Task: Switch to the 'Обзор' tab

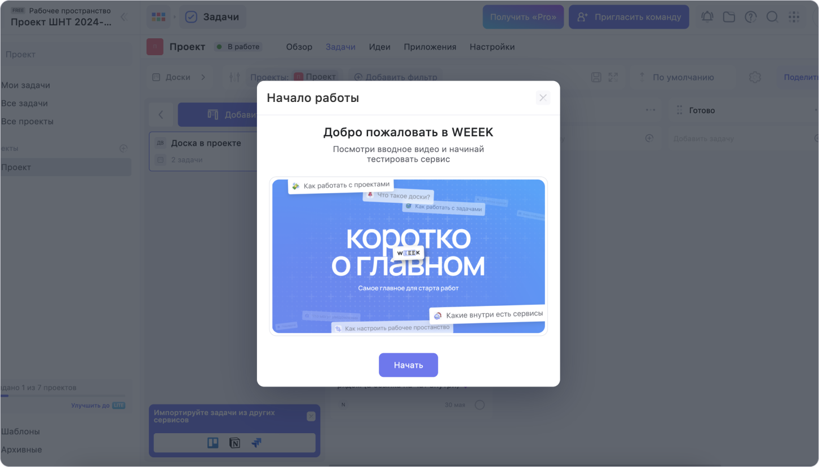Action: (x=299, y=47)
